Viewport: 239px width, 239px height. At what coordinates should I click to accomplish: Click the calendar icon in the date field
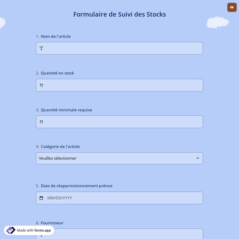pos(41,198)
